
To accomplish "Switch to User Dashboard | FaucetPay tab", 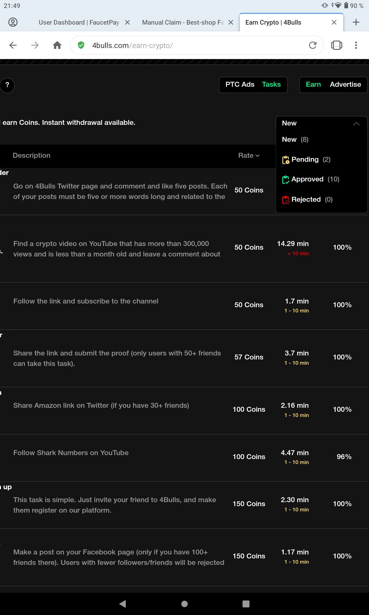I will (79, 22).
